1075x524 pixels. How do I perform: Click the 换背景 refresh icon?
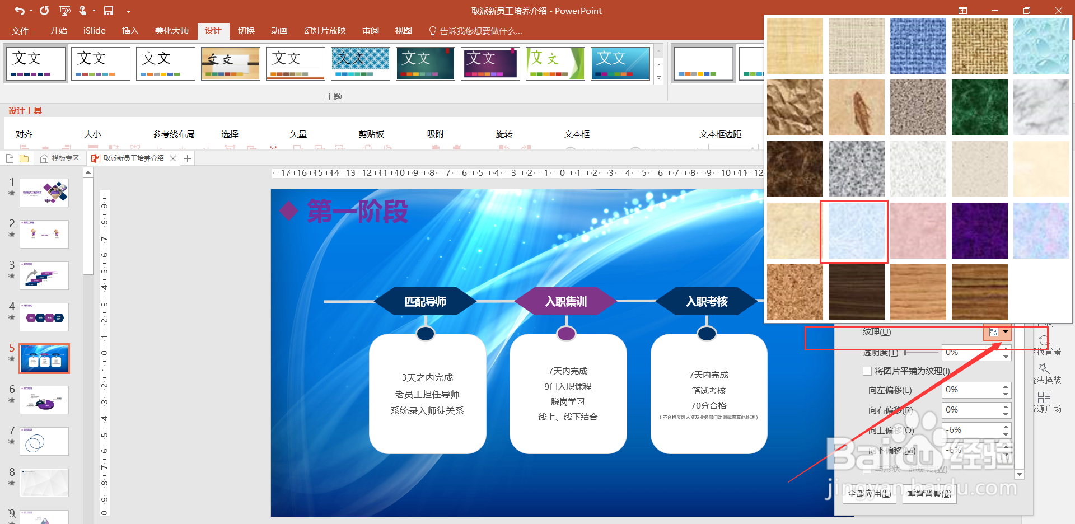1044,340
